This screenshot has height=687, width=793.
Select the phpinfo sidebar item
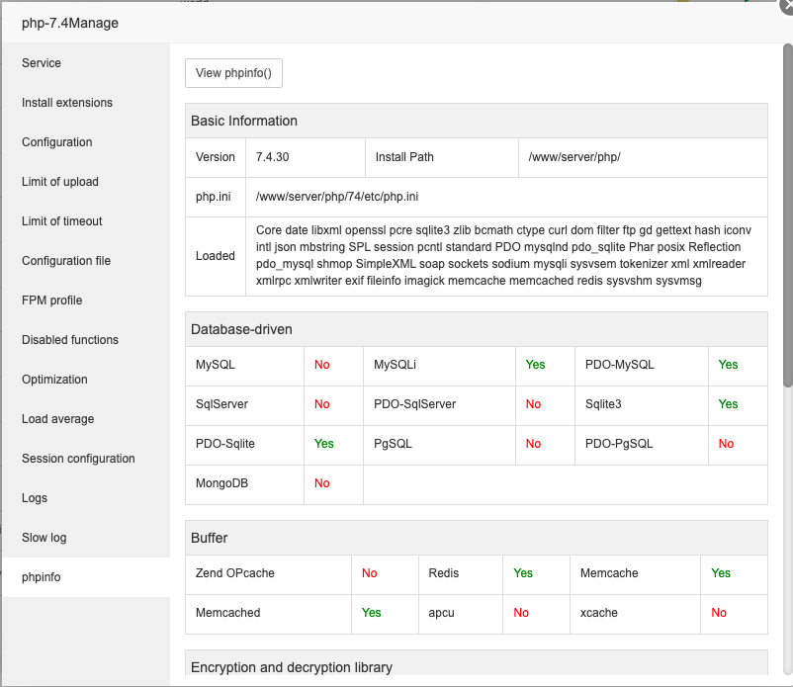tap(42, 577)
